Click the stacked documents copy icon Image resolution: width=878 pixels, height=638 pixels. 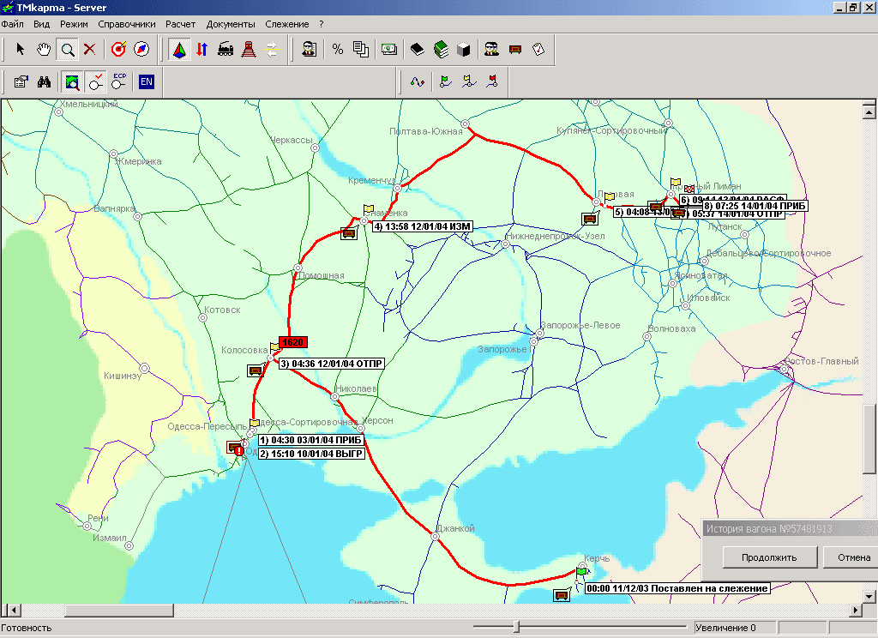click(x=361, y=50)
